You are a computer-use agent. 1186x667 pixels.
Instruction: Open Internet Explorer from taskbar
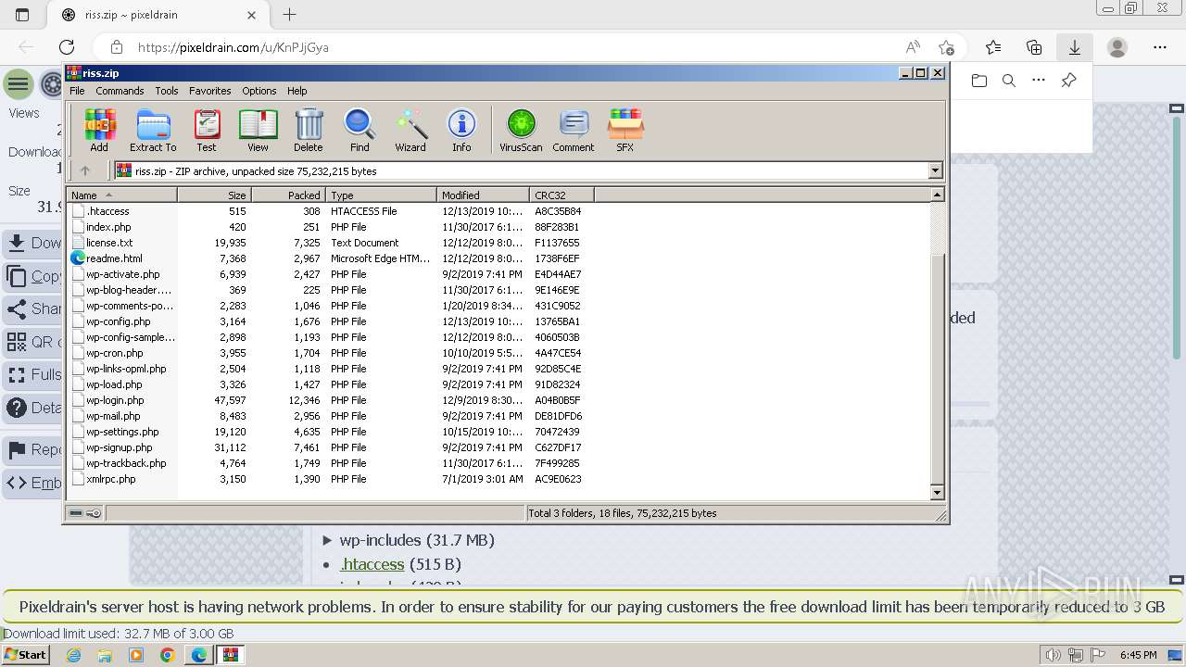(x=73, y=655)
